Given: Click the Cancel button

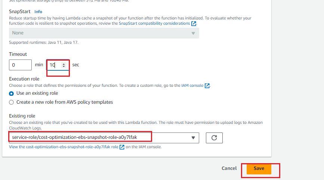Looking at the screenshot, I should click(229, 168).
